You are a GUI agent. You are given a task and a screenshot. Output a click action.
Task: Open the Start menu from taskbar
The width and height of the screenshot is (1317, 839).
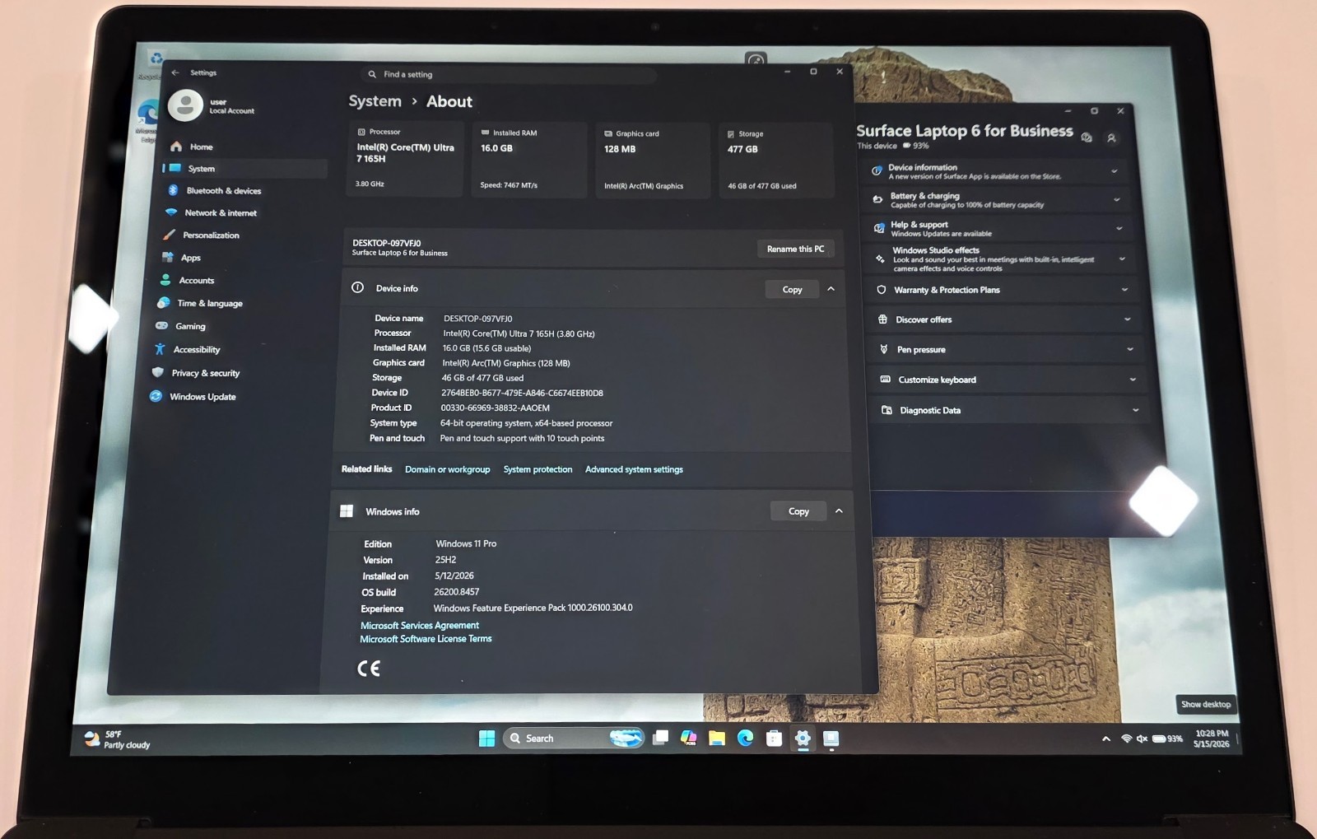[487, 739]
